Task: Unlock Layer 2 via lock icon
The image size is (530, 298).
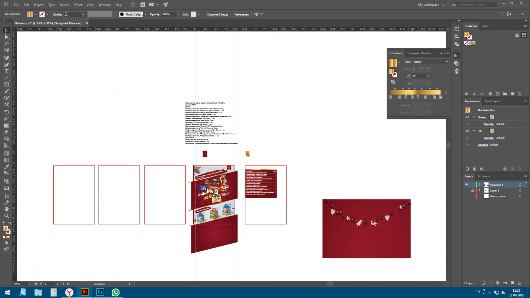Action: [472, 191]
